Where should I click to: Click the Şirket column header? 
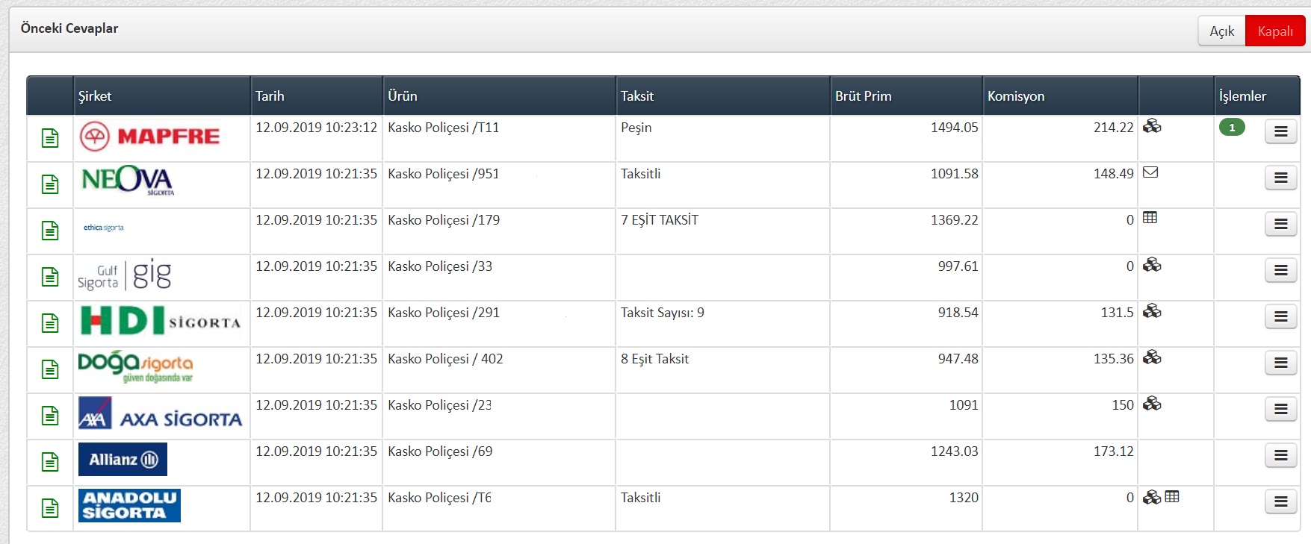point(95,96)
